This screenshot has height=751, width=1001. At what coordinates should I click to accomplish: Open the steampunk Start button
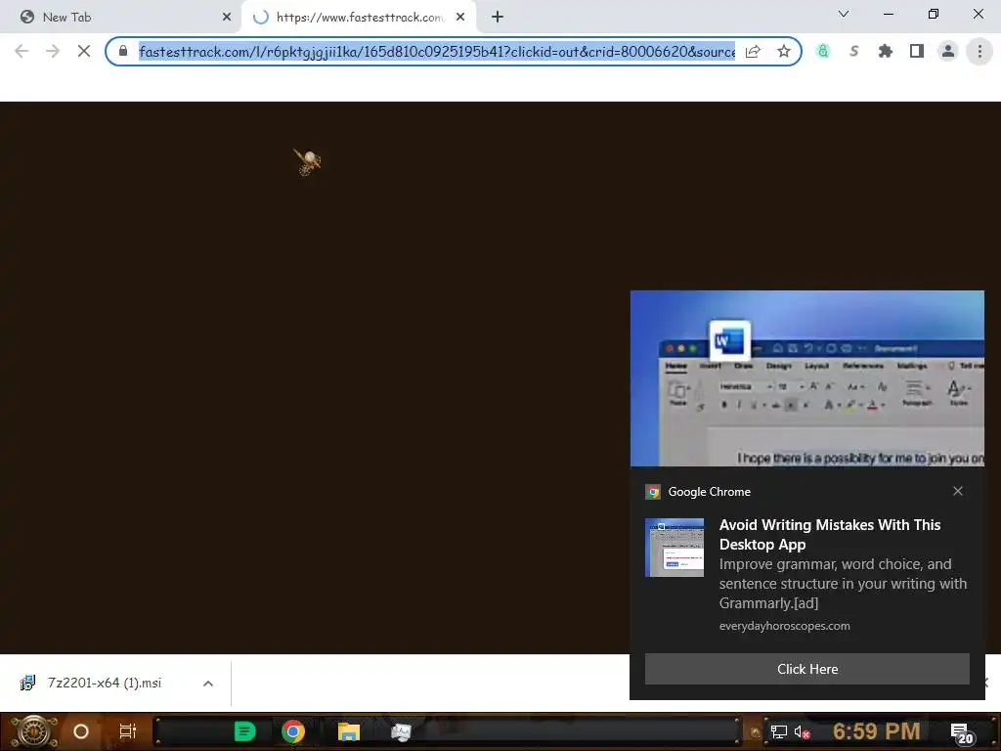tap(33, 731)
